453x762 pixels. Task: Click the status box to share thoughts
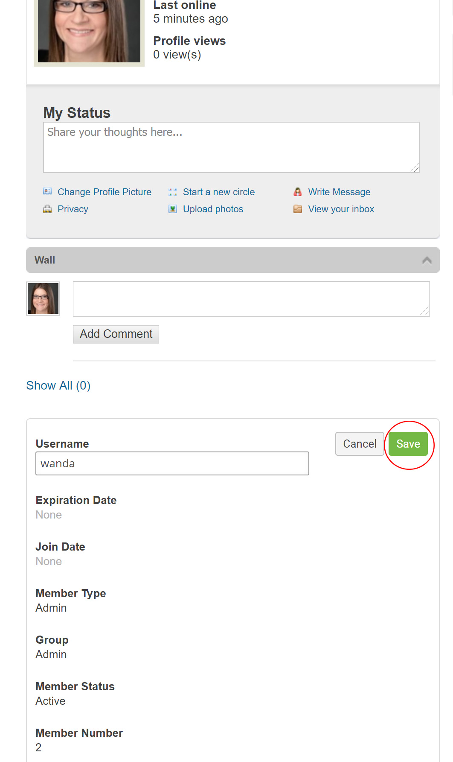231,147
